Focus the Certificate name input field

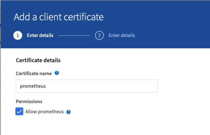click(x=87, y=86)
